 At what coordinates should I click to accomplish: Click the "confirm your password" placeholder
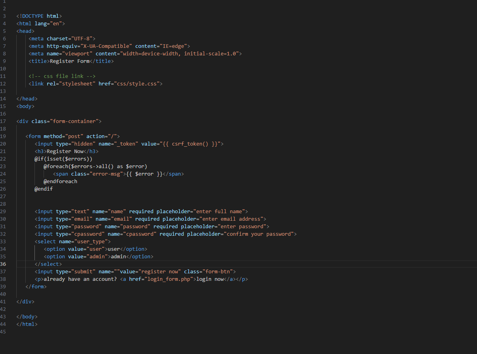tap(259, 234)
